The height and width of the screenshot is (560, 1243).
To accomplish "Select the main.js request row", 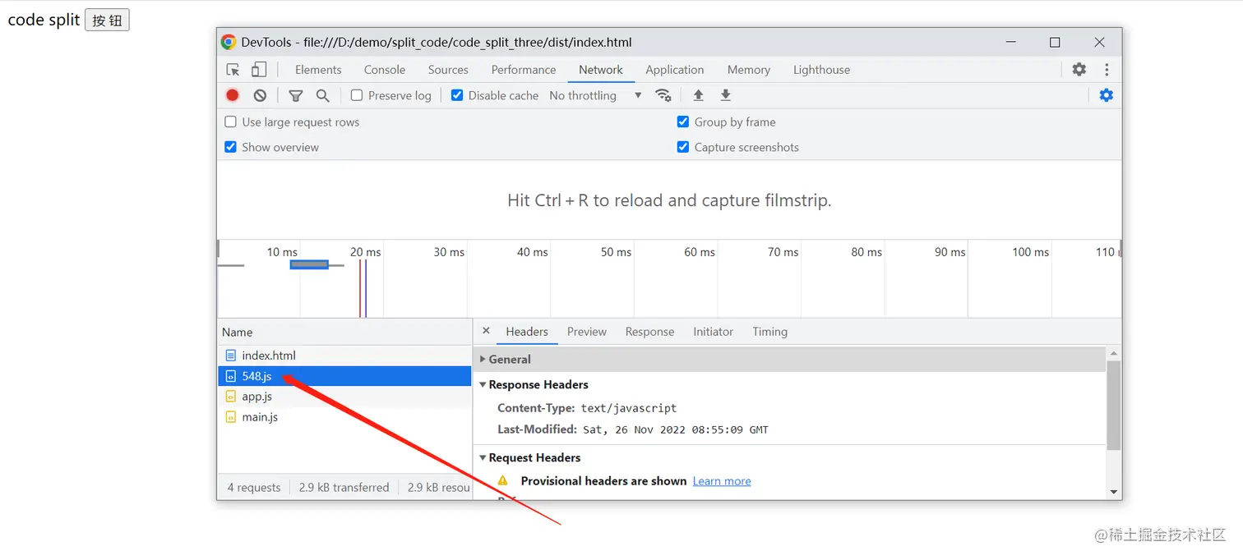I will click(344, 417).
